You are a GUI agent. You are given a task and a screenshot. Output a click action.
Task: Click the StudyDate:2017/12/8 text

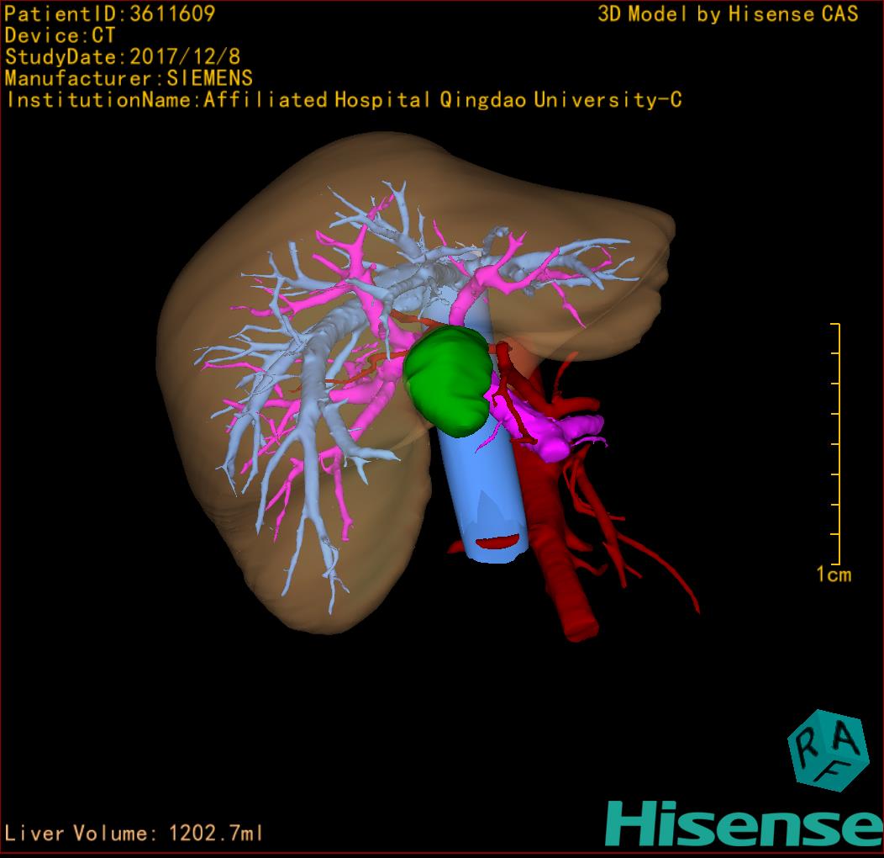click(123, 57)
